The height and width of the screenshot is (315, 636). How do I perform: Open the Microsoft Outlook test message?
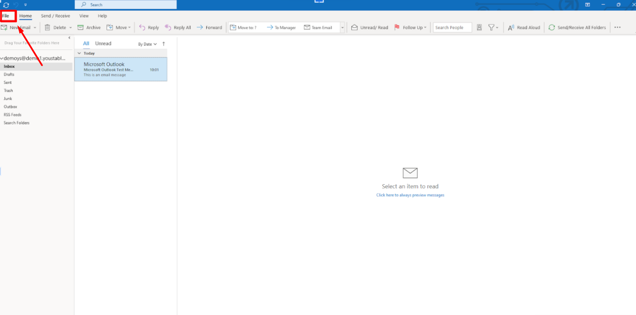click(121, 69)
